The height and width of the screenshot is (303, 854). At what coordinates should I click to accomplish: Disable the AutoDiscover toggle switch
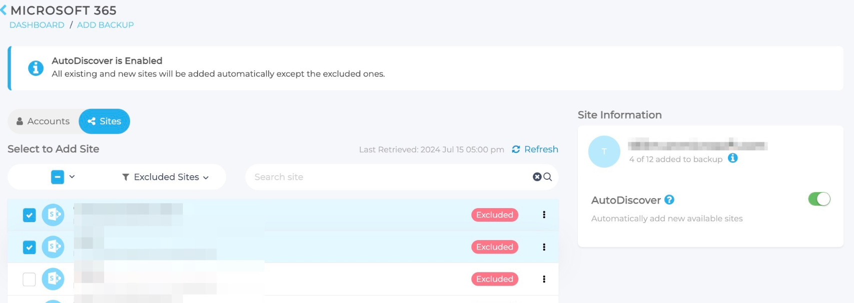(819, 199)
